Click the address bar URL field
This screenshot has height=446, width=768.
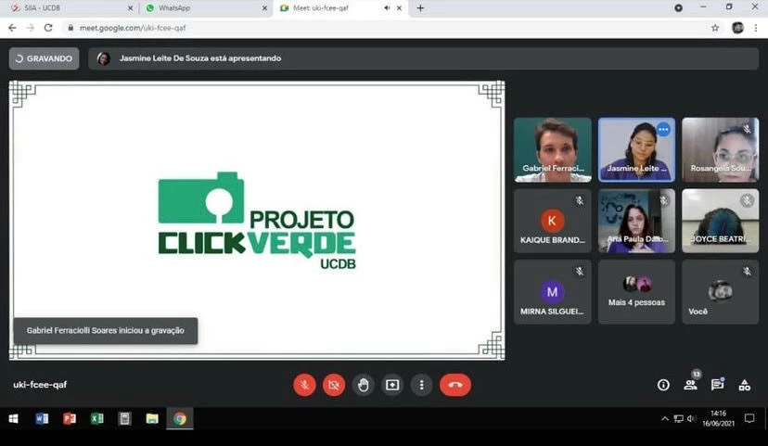[x=371, y=28]
